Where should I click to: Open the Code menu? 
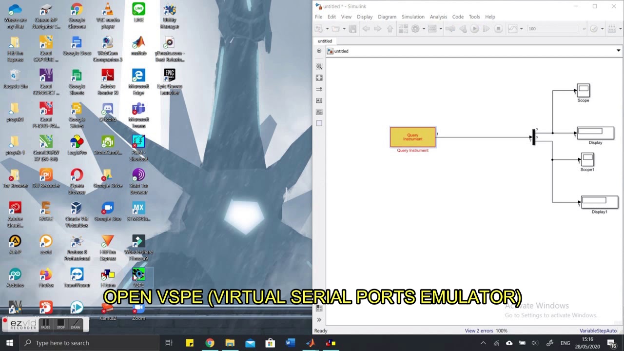[x=458, y=17]
